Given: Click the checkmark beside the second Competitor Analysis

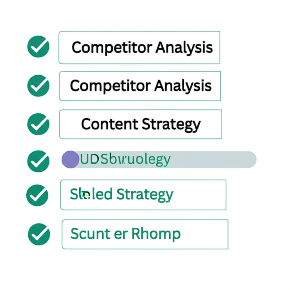Looking at the screenshot, I should point(38,86).
